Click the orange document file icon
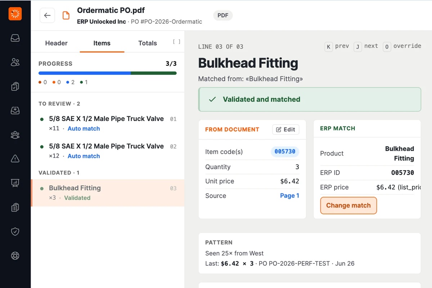 click(66, 15)
